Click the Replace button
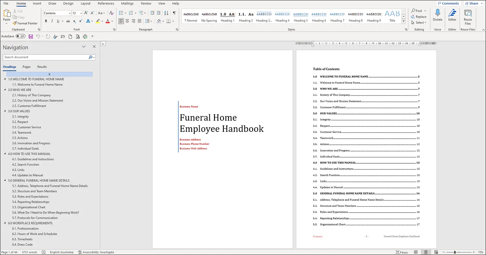The width and height of the screenshot is (486, 255). click(x=419, y=17)
